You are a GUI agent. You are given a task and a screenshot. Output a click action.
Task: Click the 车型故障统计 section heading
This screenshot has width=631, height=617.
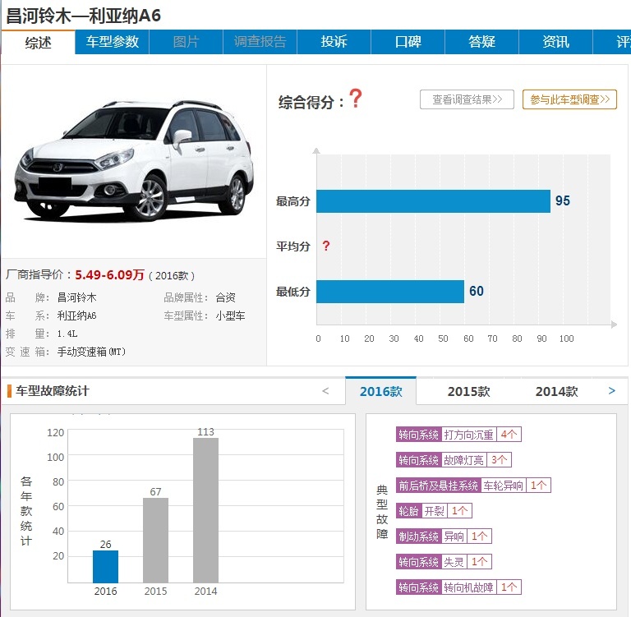click(x=53, y=391)
